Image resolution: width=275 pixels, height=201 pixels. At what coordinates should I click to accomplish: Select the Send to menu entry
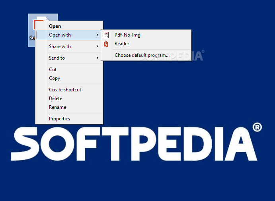coord(69,58)
